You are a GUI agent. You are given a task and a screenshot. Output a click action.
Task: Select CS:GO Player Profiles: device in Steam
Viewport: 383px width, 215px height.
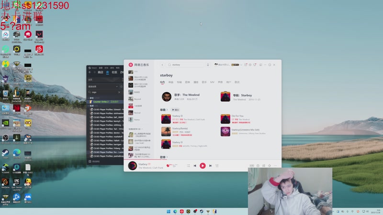tap(106, 133)
